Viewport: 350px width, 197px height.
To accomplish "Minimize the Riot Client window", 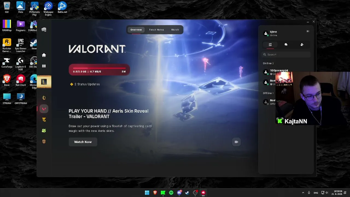I will tap(308, 22).
